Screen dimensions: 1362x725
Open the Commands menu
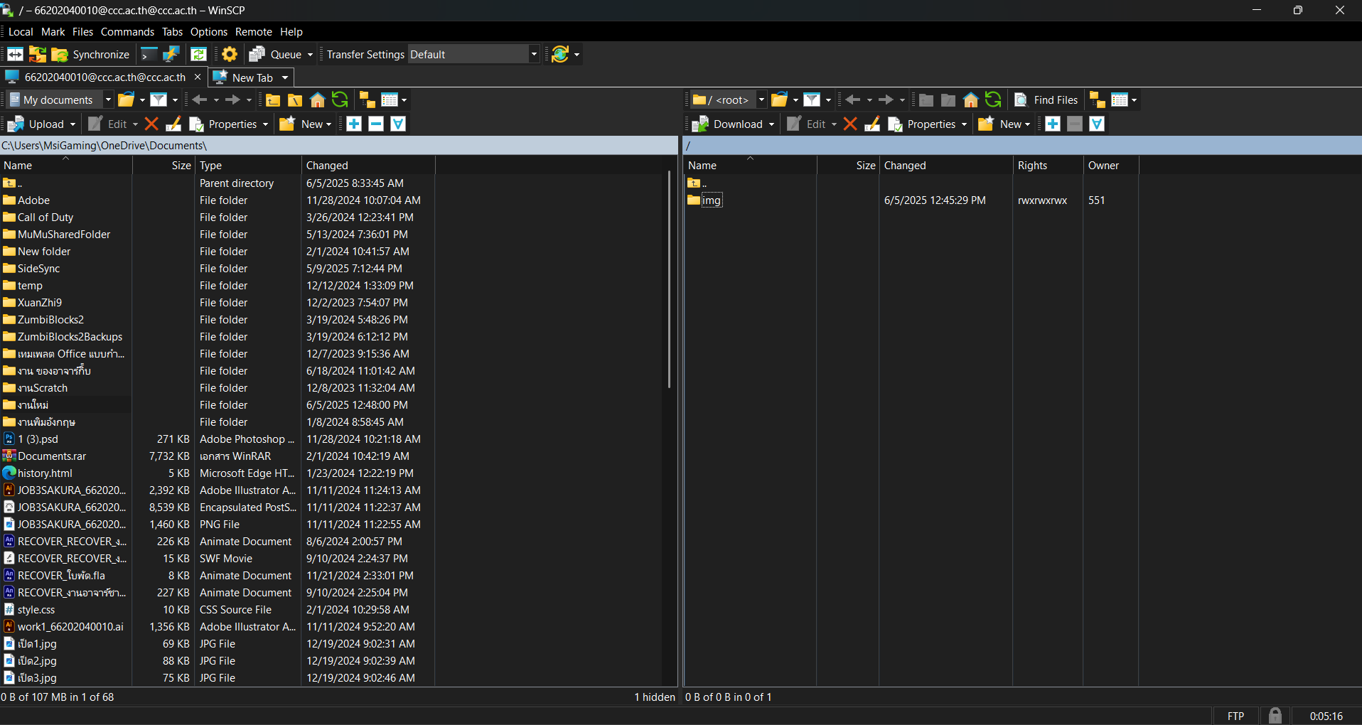point(127,31)
